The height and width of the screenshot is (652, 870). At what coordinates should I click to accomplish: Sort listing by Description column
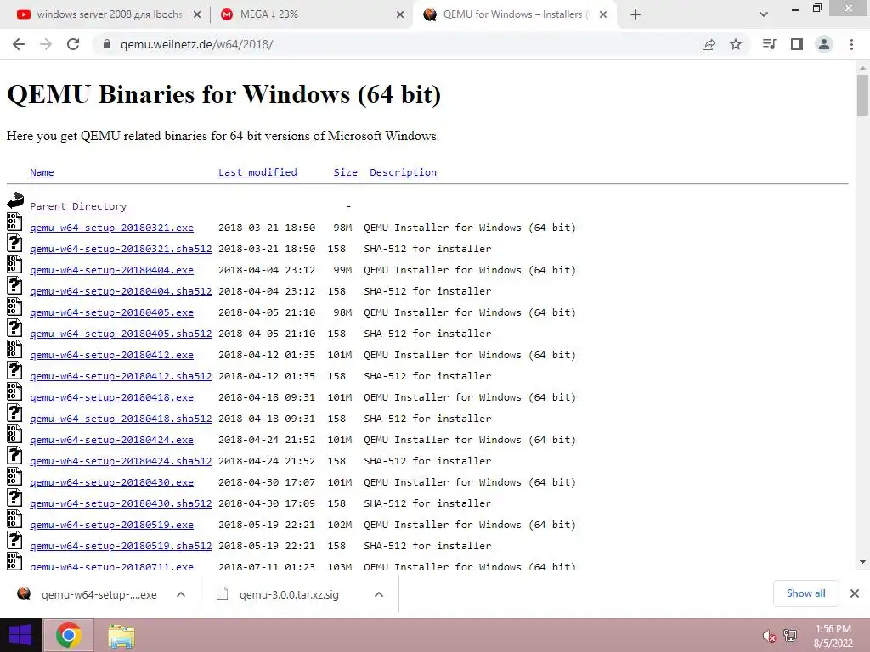click(x=404, y=172)
